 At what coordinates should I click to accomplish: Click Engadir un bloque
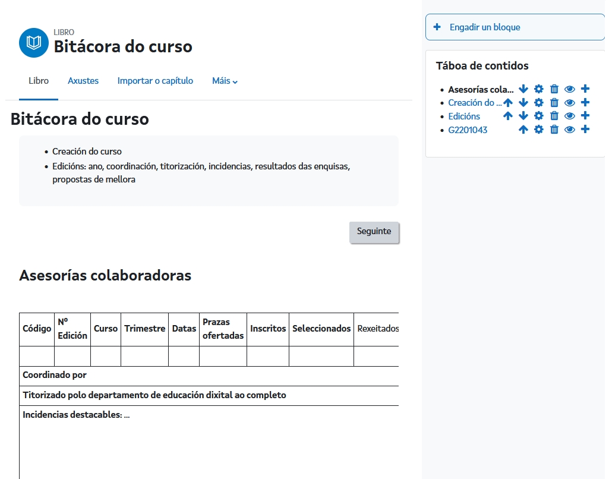click(x=484, y=27)
